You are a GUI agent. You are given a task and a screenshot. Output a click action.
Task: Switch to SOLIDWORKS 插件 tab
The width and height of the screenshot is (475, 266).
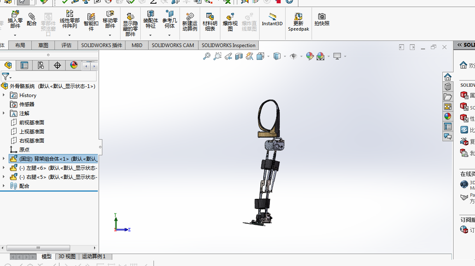click(x=102, y=45)
